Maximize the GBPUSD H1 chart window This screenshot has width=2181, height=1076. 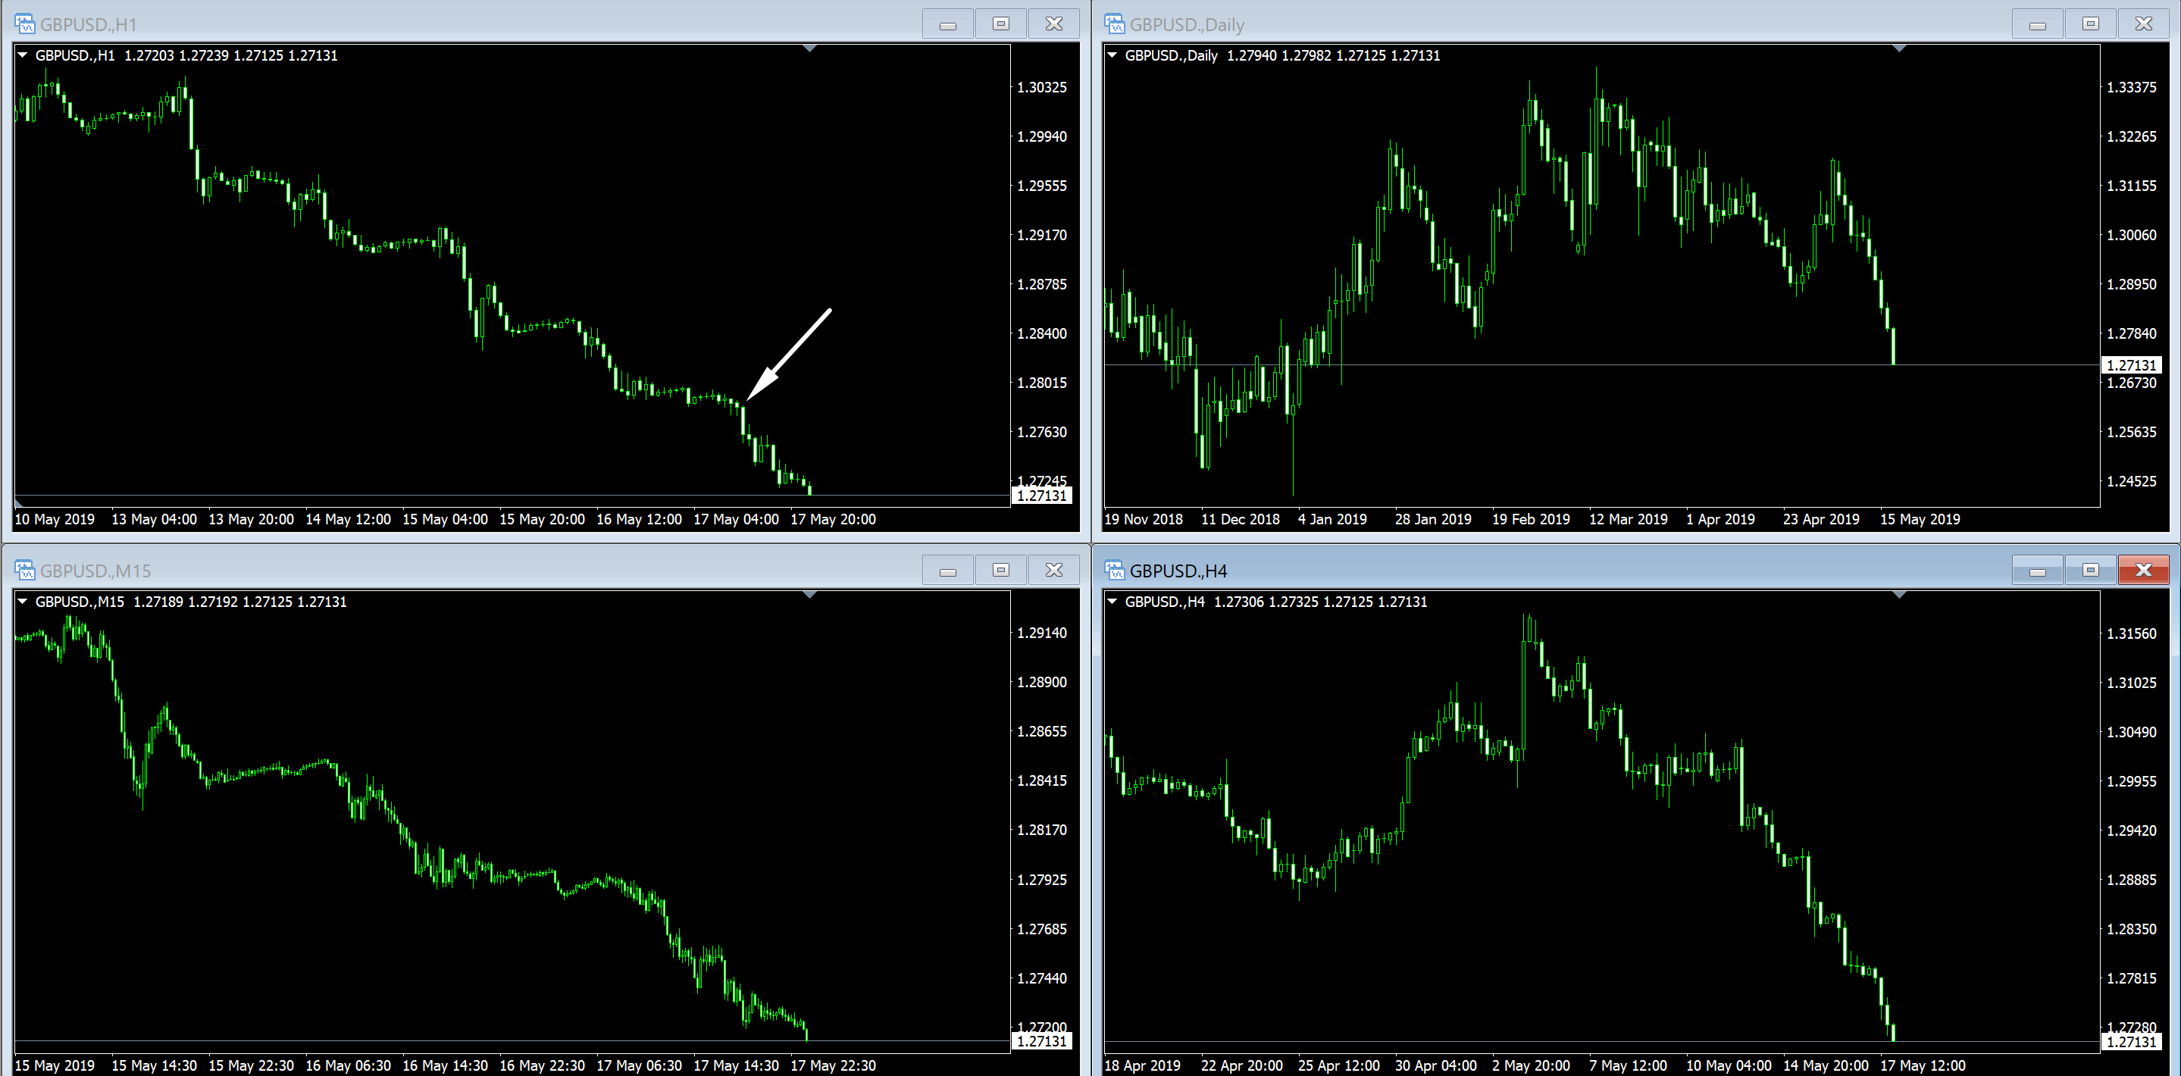[1001, 23]
